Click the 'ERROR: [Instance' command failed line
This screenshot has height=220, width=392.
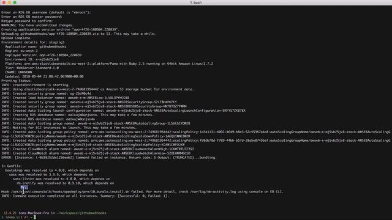pos(109,158)
